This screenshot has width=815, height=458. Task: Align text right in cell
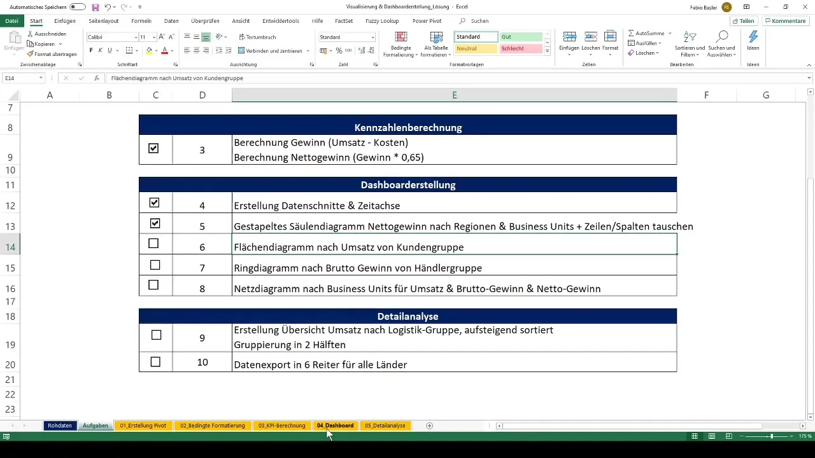coord(206,50)
